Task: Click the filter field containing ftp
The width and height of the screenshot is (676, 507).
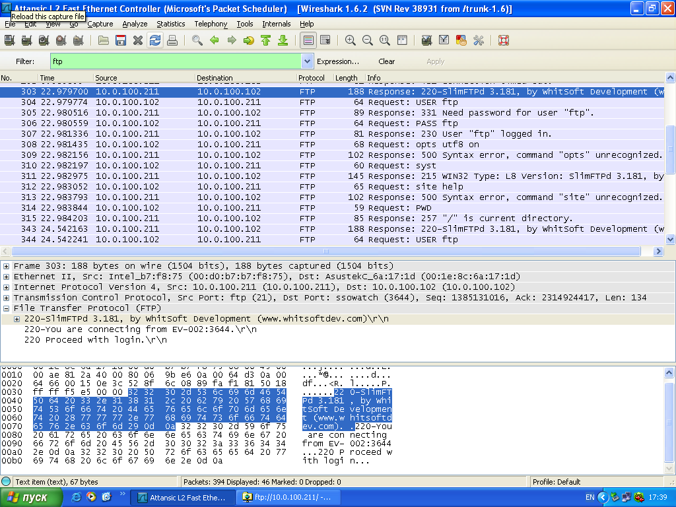Action: pos(176,61)
